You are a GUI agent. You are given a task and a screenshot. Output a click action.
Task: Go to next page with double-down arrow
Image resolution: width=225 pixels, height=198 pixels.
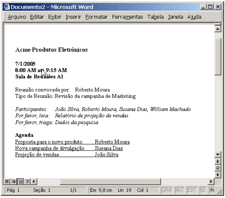[218, 175]
